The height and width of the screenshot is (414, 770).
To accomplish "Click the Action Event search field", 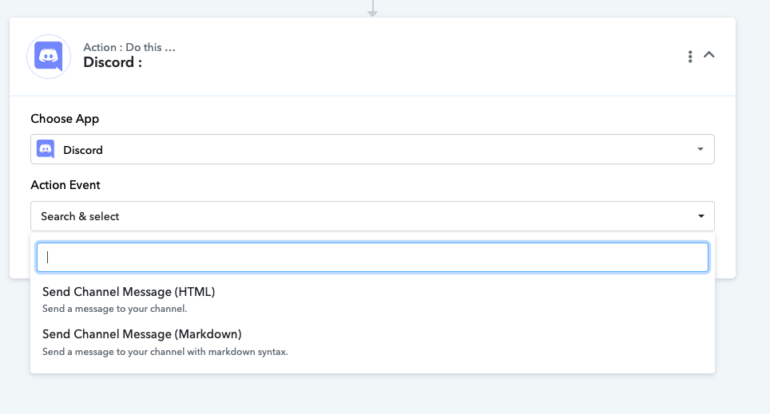I will point(372,257).
